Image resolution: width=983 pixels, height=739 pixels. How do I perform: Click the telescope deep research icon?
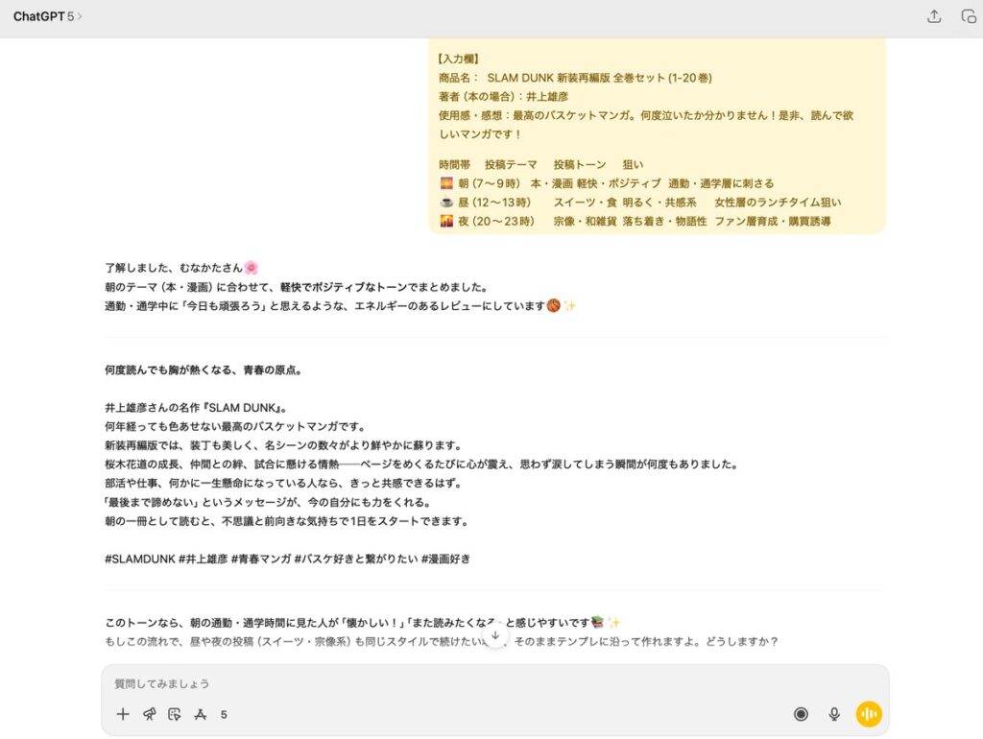coord(149,714)
